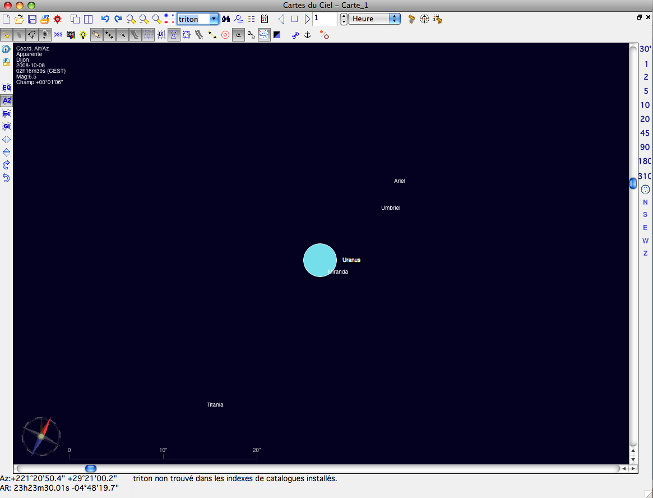Click the DSS image download icon
The width and height of the screenshot is (653, 498).
(58, 35)
